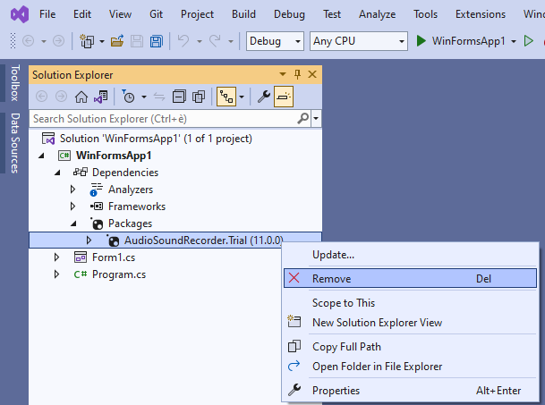Screen dimensions: 545x405
Task: Expand the Analyzers tree node
Action: 74,190
